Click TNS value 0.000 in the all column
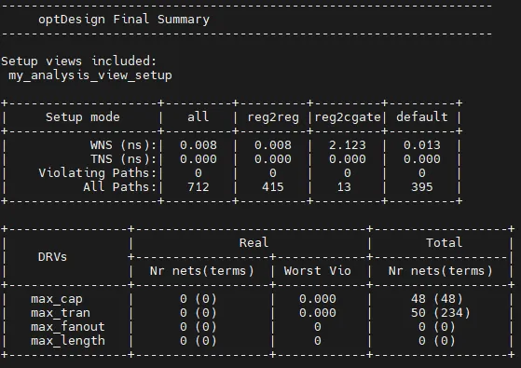This screenshot has height=368, width=521. click(x=199, y=159)
